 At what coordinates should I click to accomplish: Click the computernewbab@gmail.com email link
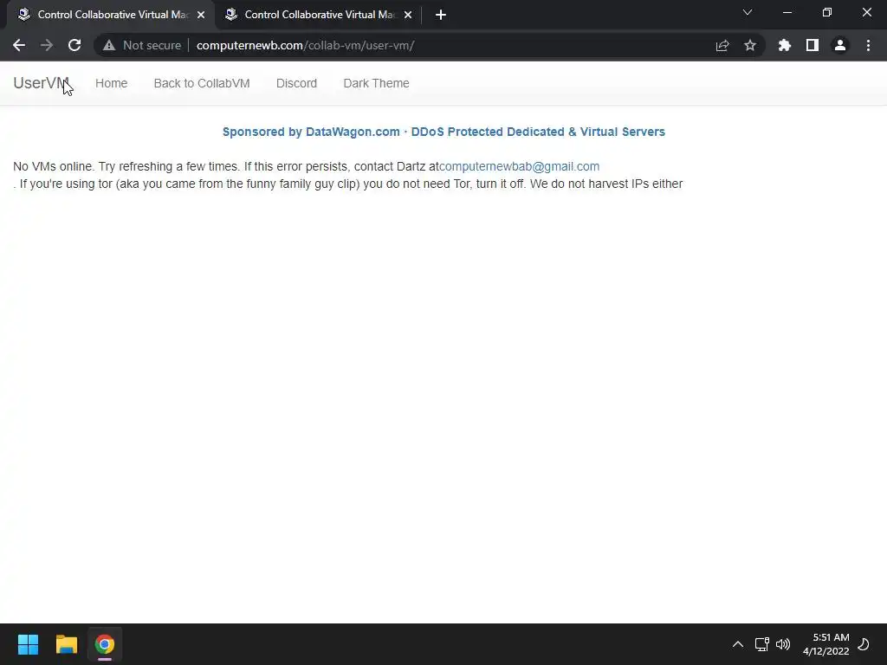point(520,166)
